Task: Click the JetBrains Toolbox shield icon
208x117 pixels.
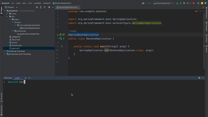Action: [x=206, y=3]
